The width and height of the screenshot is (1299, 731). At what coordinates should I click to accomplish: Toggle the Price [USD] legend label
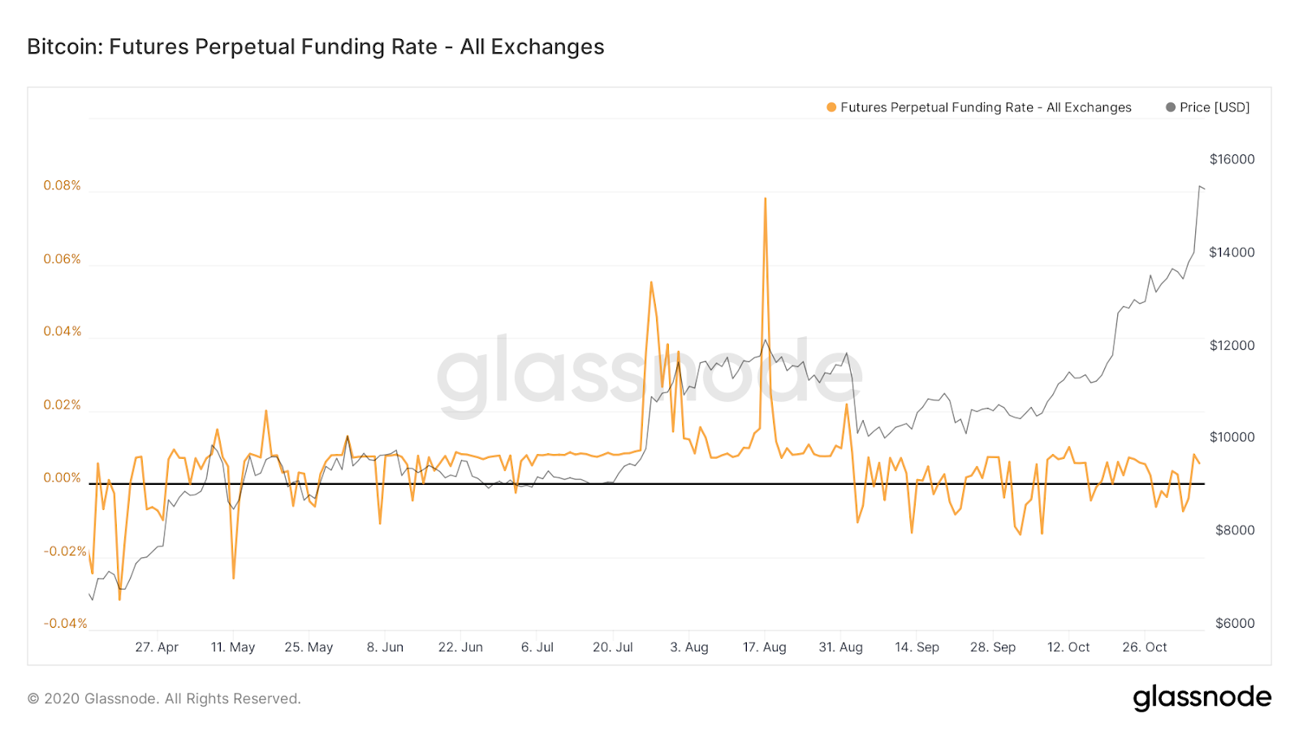(x=1215, y=107)
